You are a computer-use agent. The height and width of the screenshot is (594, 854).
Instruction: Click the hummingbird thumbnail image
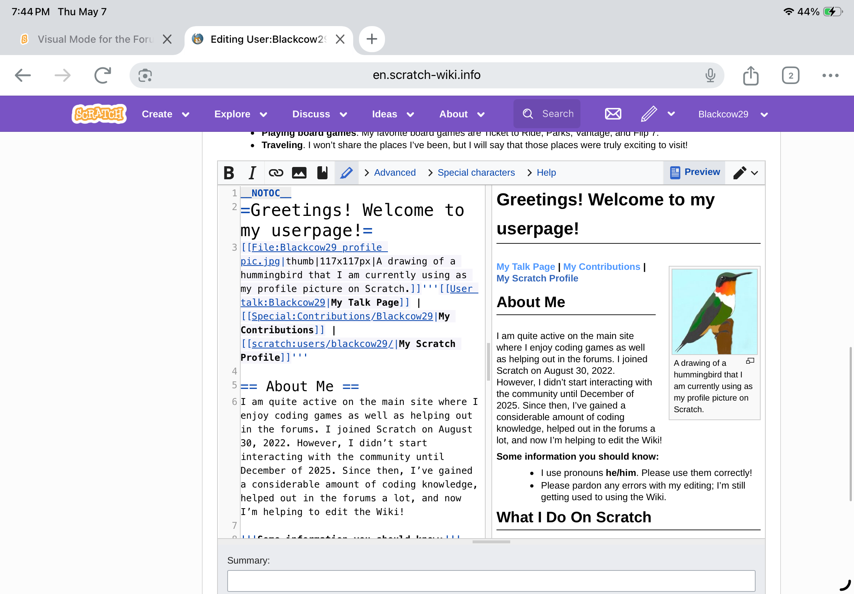click(x=714, y=311)
